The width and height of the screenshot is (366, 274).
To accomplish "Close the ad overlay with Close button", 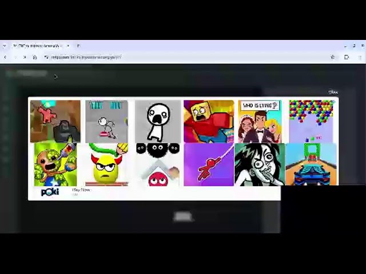I will click(333, 92).
